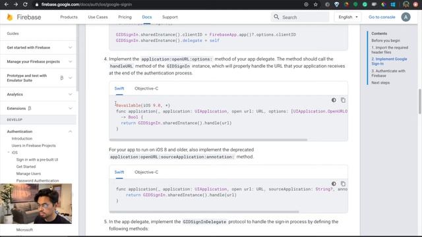Toggle dark theme on the sourceApplication code block
422x237 pixels.
click(334, 184)
